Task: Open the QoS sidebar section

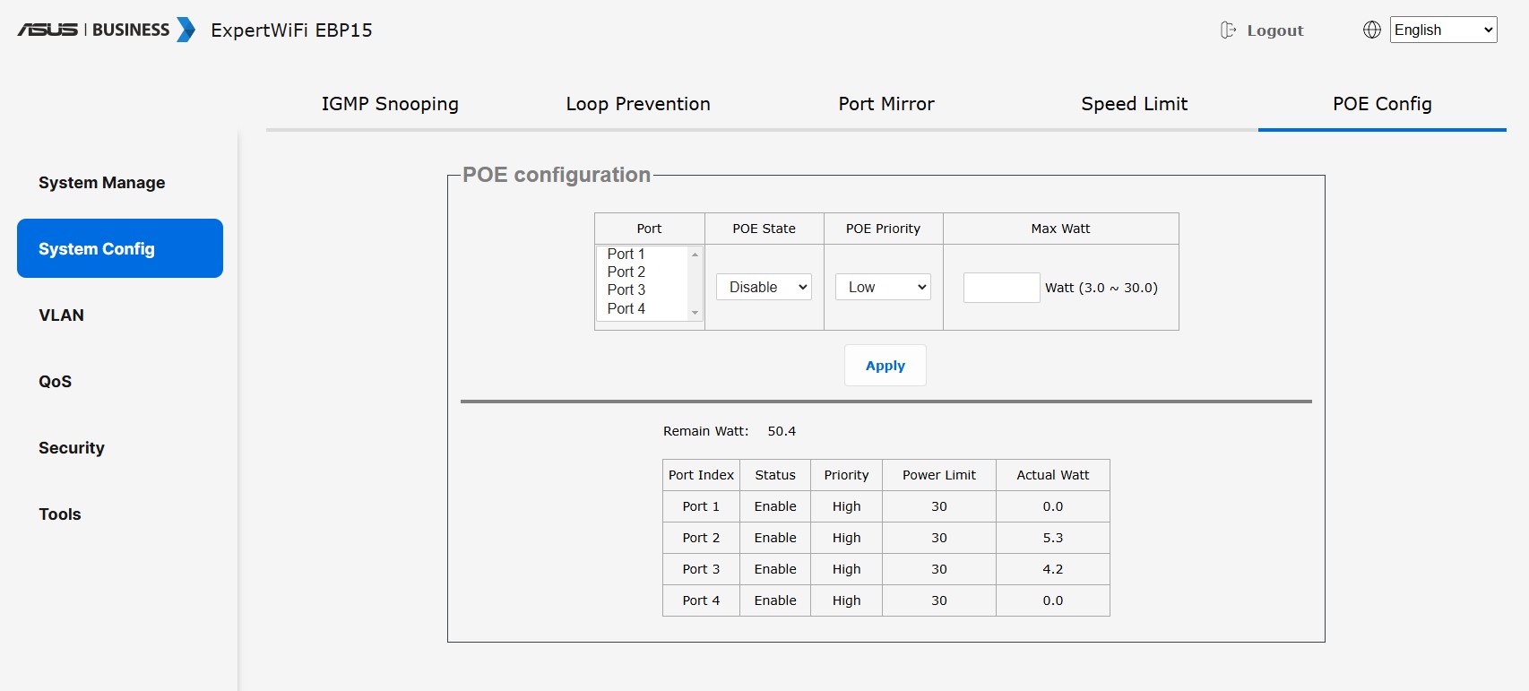Action: [x=55, y=382]
